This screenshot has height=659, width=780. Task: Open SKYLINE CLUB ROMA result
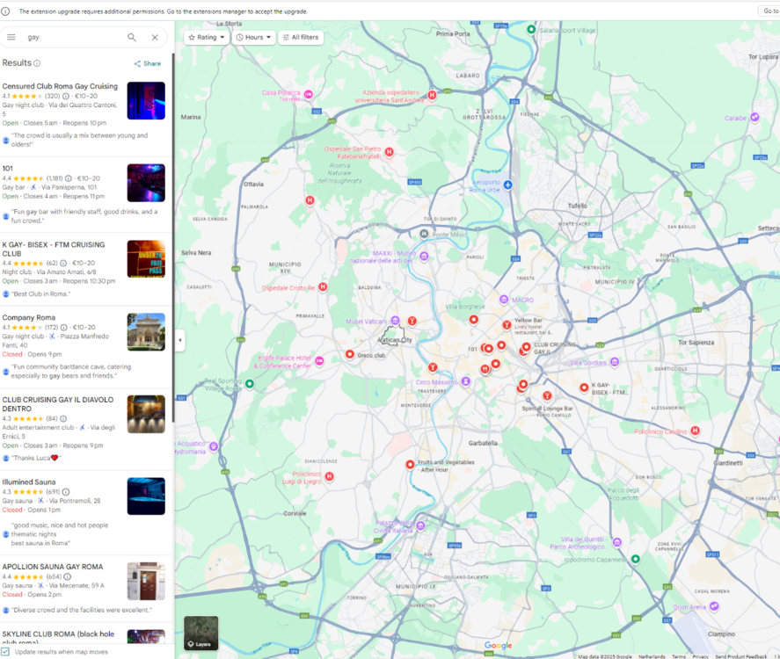coord(58,638)
